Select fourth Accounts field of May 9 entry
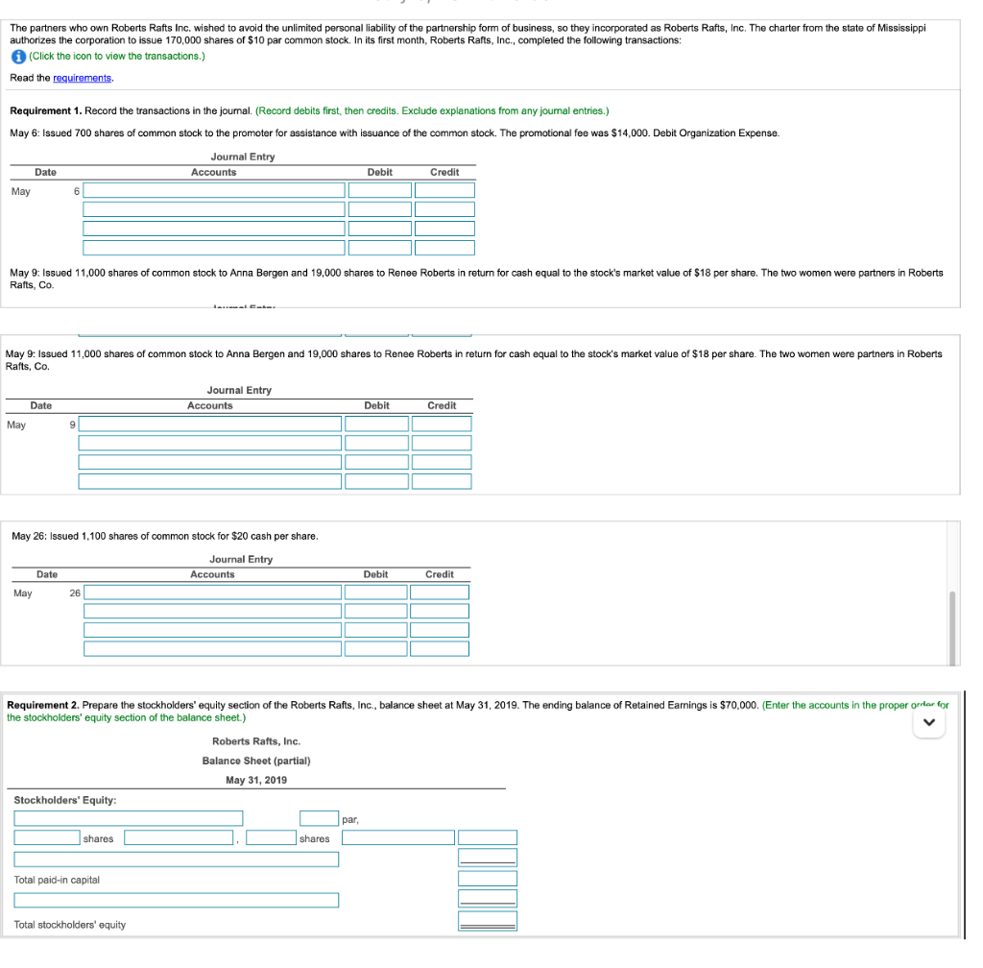The height and width of the screenshot is (968, 983). [x=210, y=481]
